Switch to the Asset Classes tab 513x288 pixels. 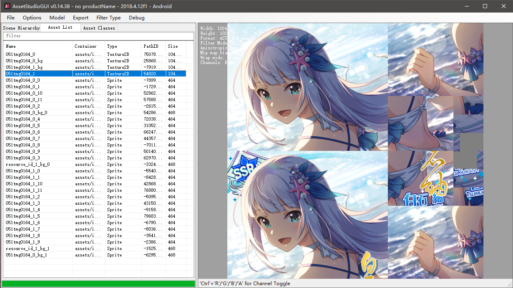pyautogui.click(x=99, y=28)
